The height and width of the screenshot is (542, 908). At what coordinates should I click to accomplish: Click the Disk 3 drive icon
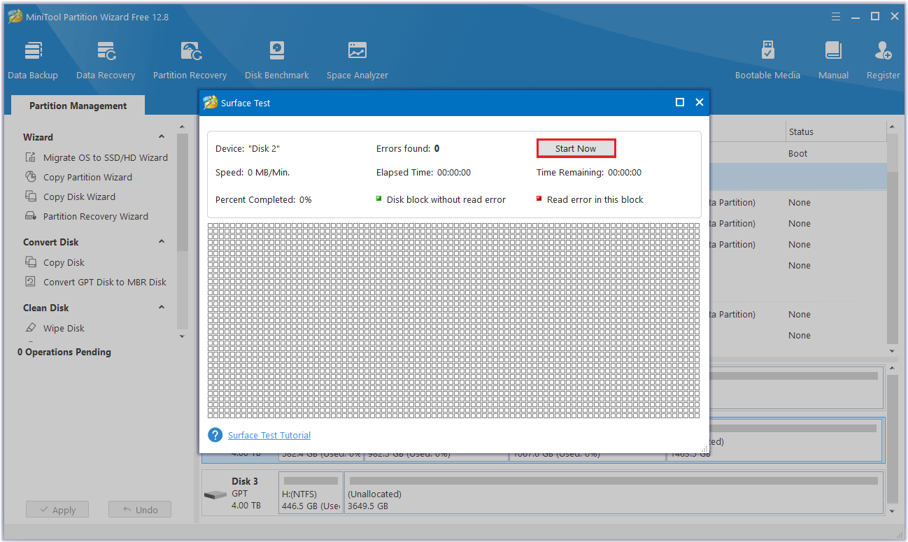point(215,494)
